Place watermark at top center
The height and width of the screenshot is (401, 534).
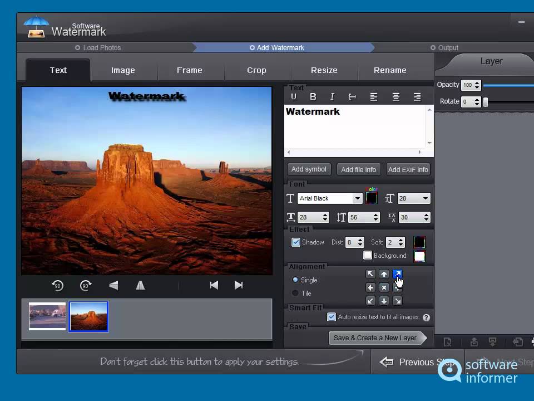point(384,274)
